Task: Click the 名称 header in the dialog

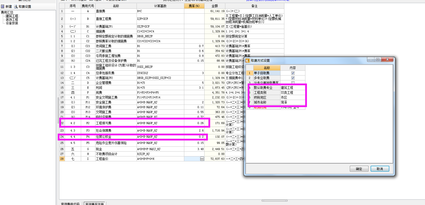Action: 267,68
